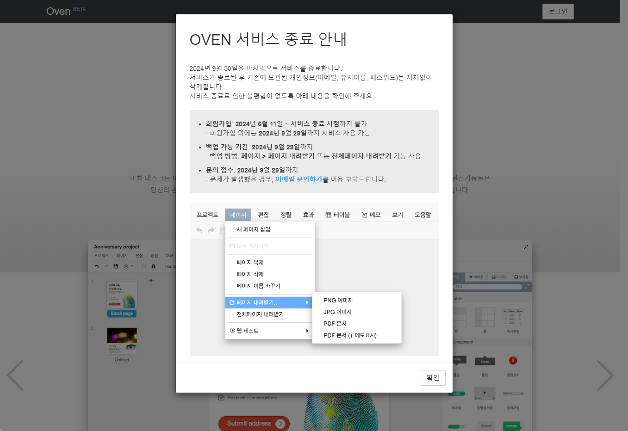Open 정렬 menu in the dialog's illustration

tap(286, 215)
